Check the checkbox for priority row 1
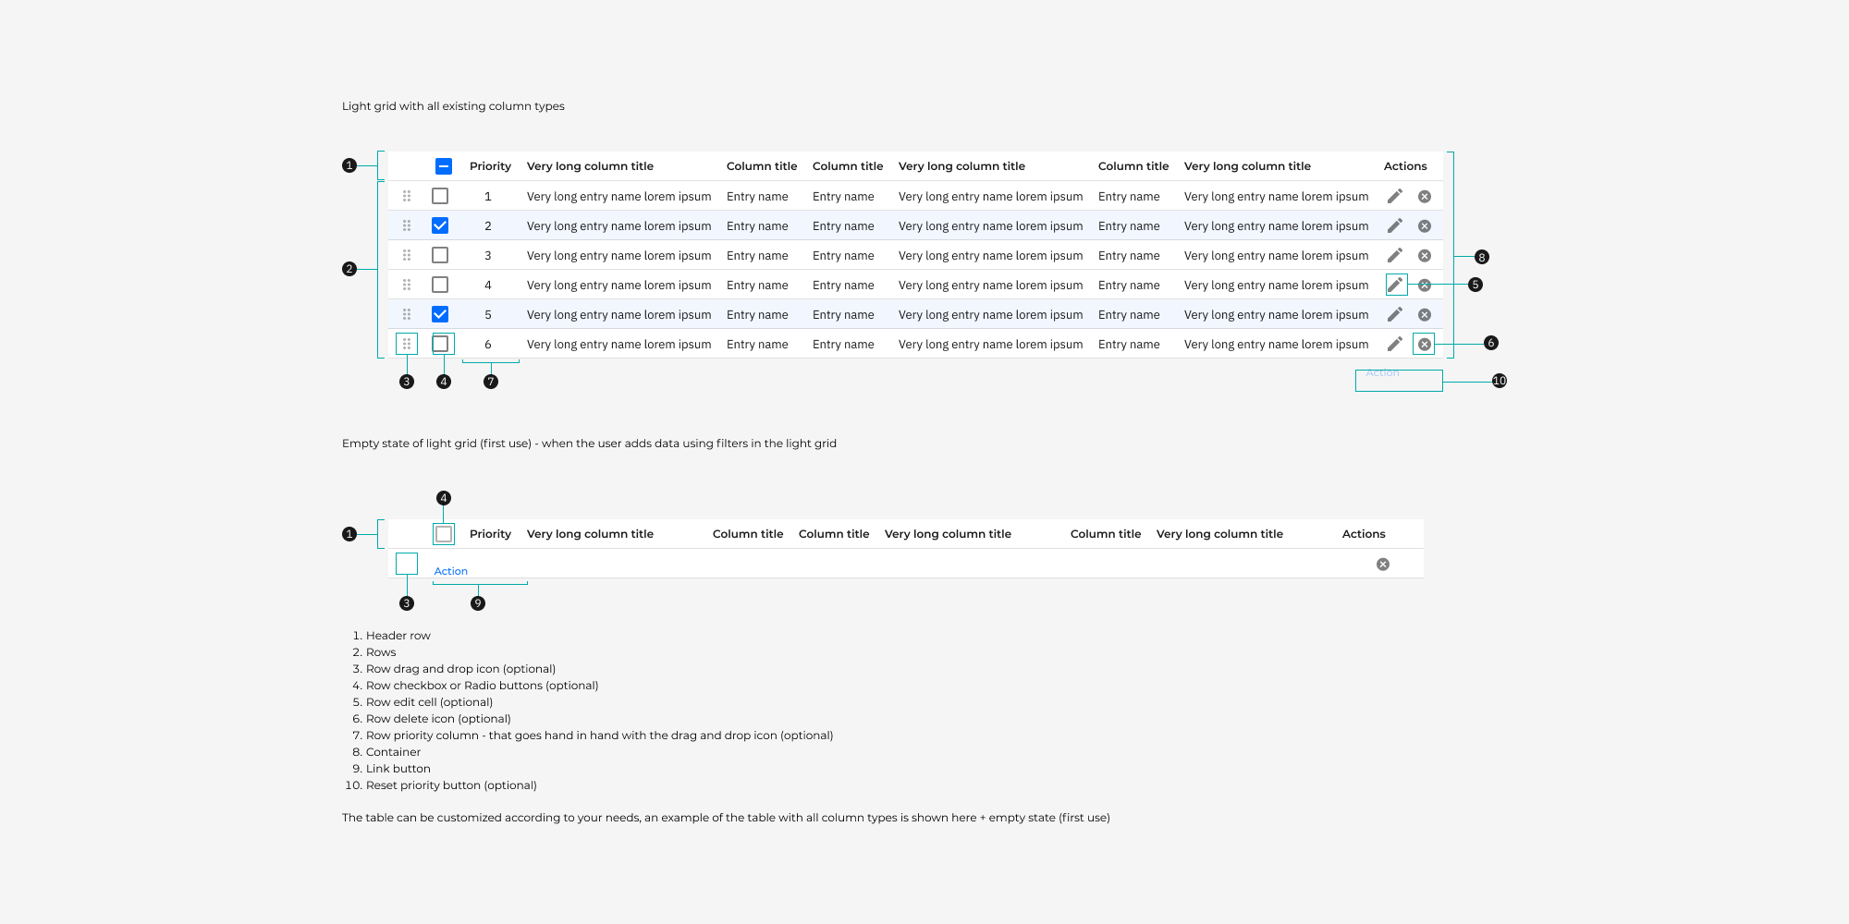This screenshot has height=924, width=1849. click(440, 196)
